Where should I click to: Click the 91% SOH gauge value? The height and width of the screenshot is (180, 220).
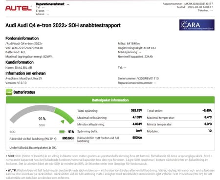tap(42, 119)
